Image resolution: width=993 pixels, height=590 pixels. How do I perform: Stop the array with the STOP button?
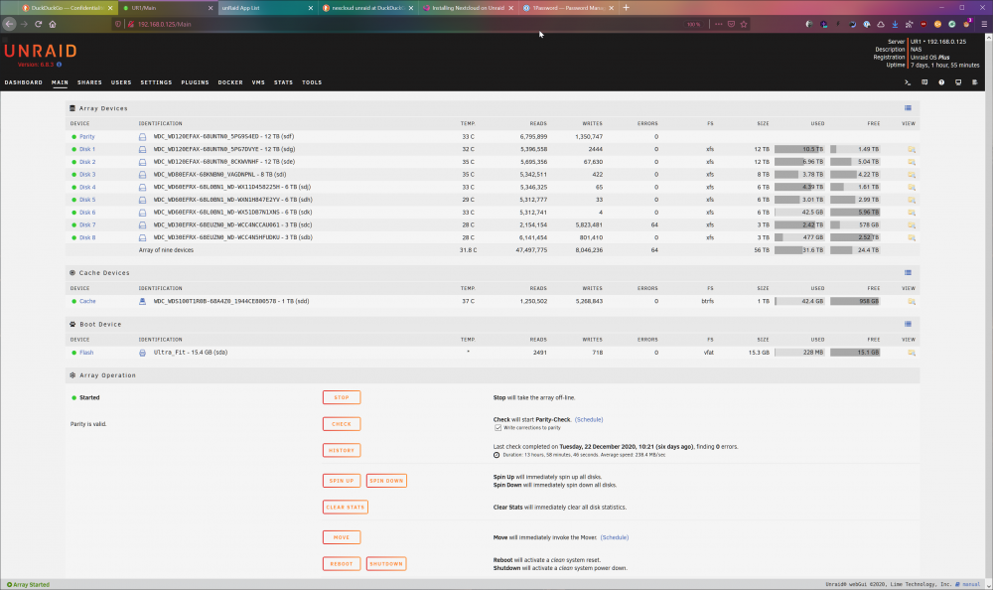tap(342, 398)
